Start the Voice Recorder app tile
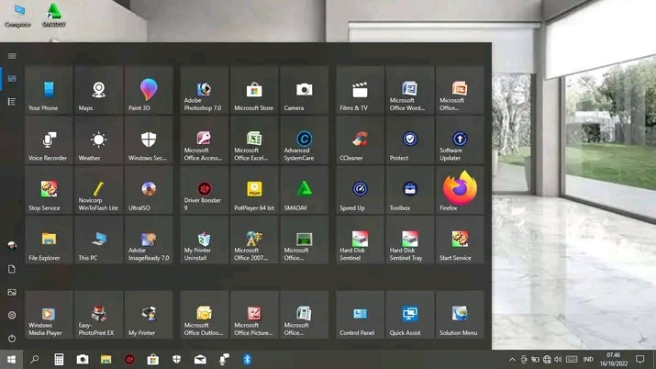The image size is (656, 369). click(49, 140)
